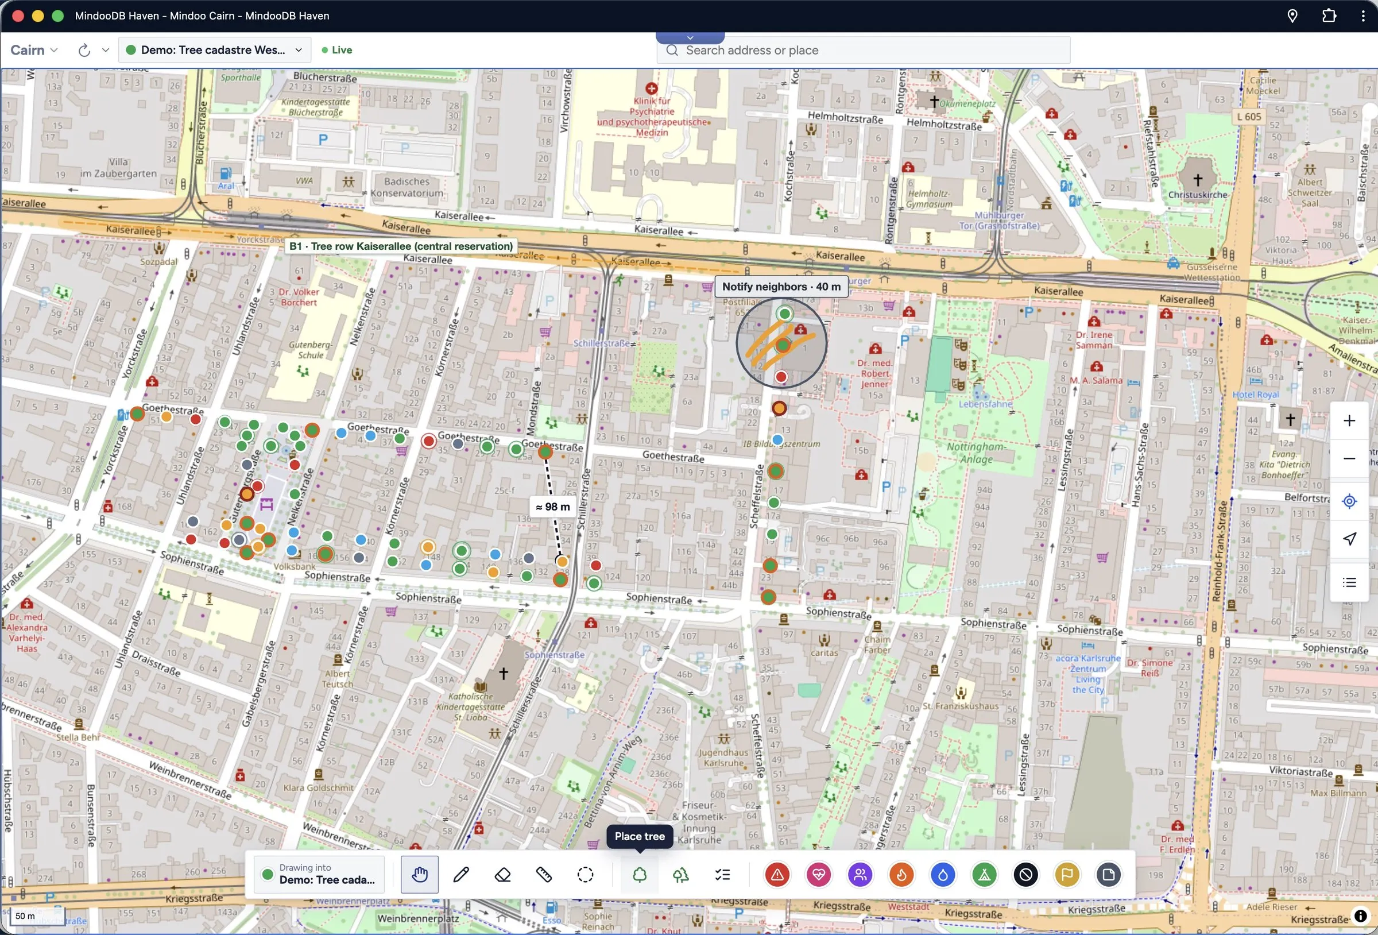Open the three-dot menu in title bar

(1362, 16)
